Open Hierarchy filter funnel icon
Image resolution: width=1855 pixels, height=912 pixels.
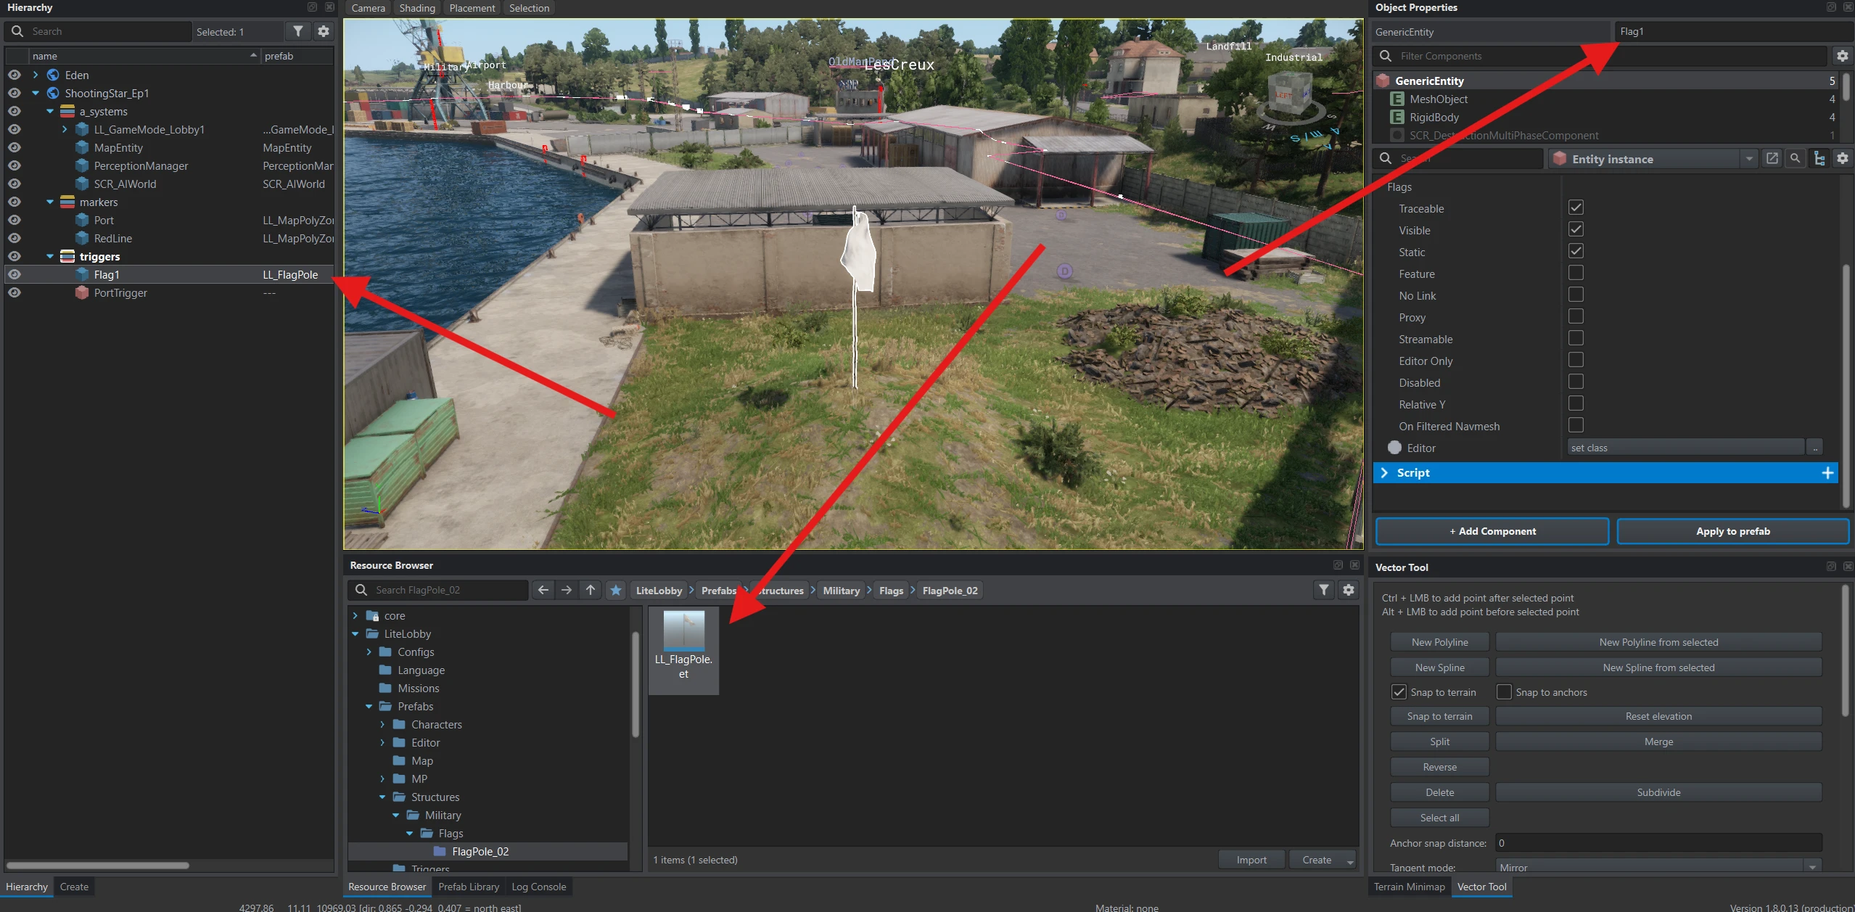[298, 31]
